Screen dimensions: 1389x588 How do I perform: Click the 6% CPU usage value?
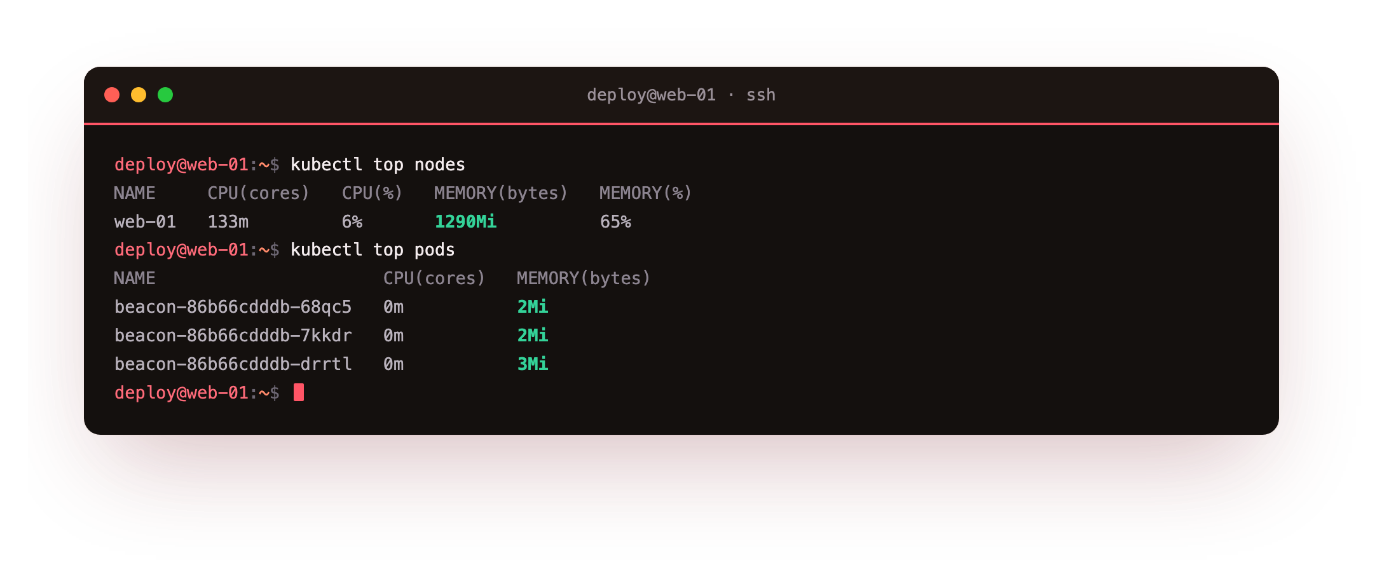tap(352, 222)
